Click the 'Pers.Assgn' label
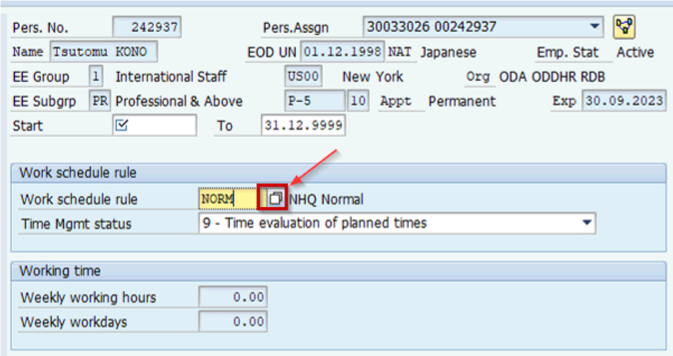This screenshot has width=673, height=356. tap(295, 28)
